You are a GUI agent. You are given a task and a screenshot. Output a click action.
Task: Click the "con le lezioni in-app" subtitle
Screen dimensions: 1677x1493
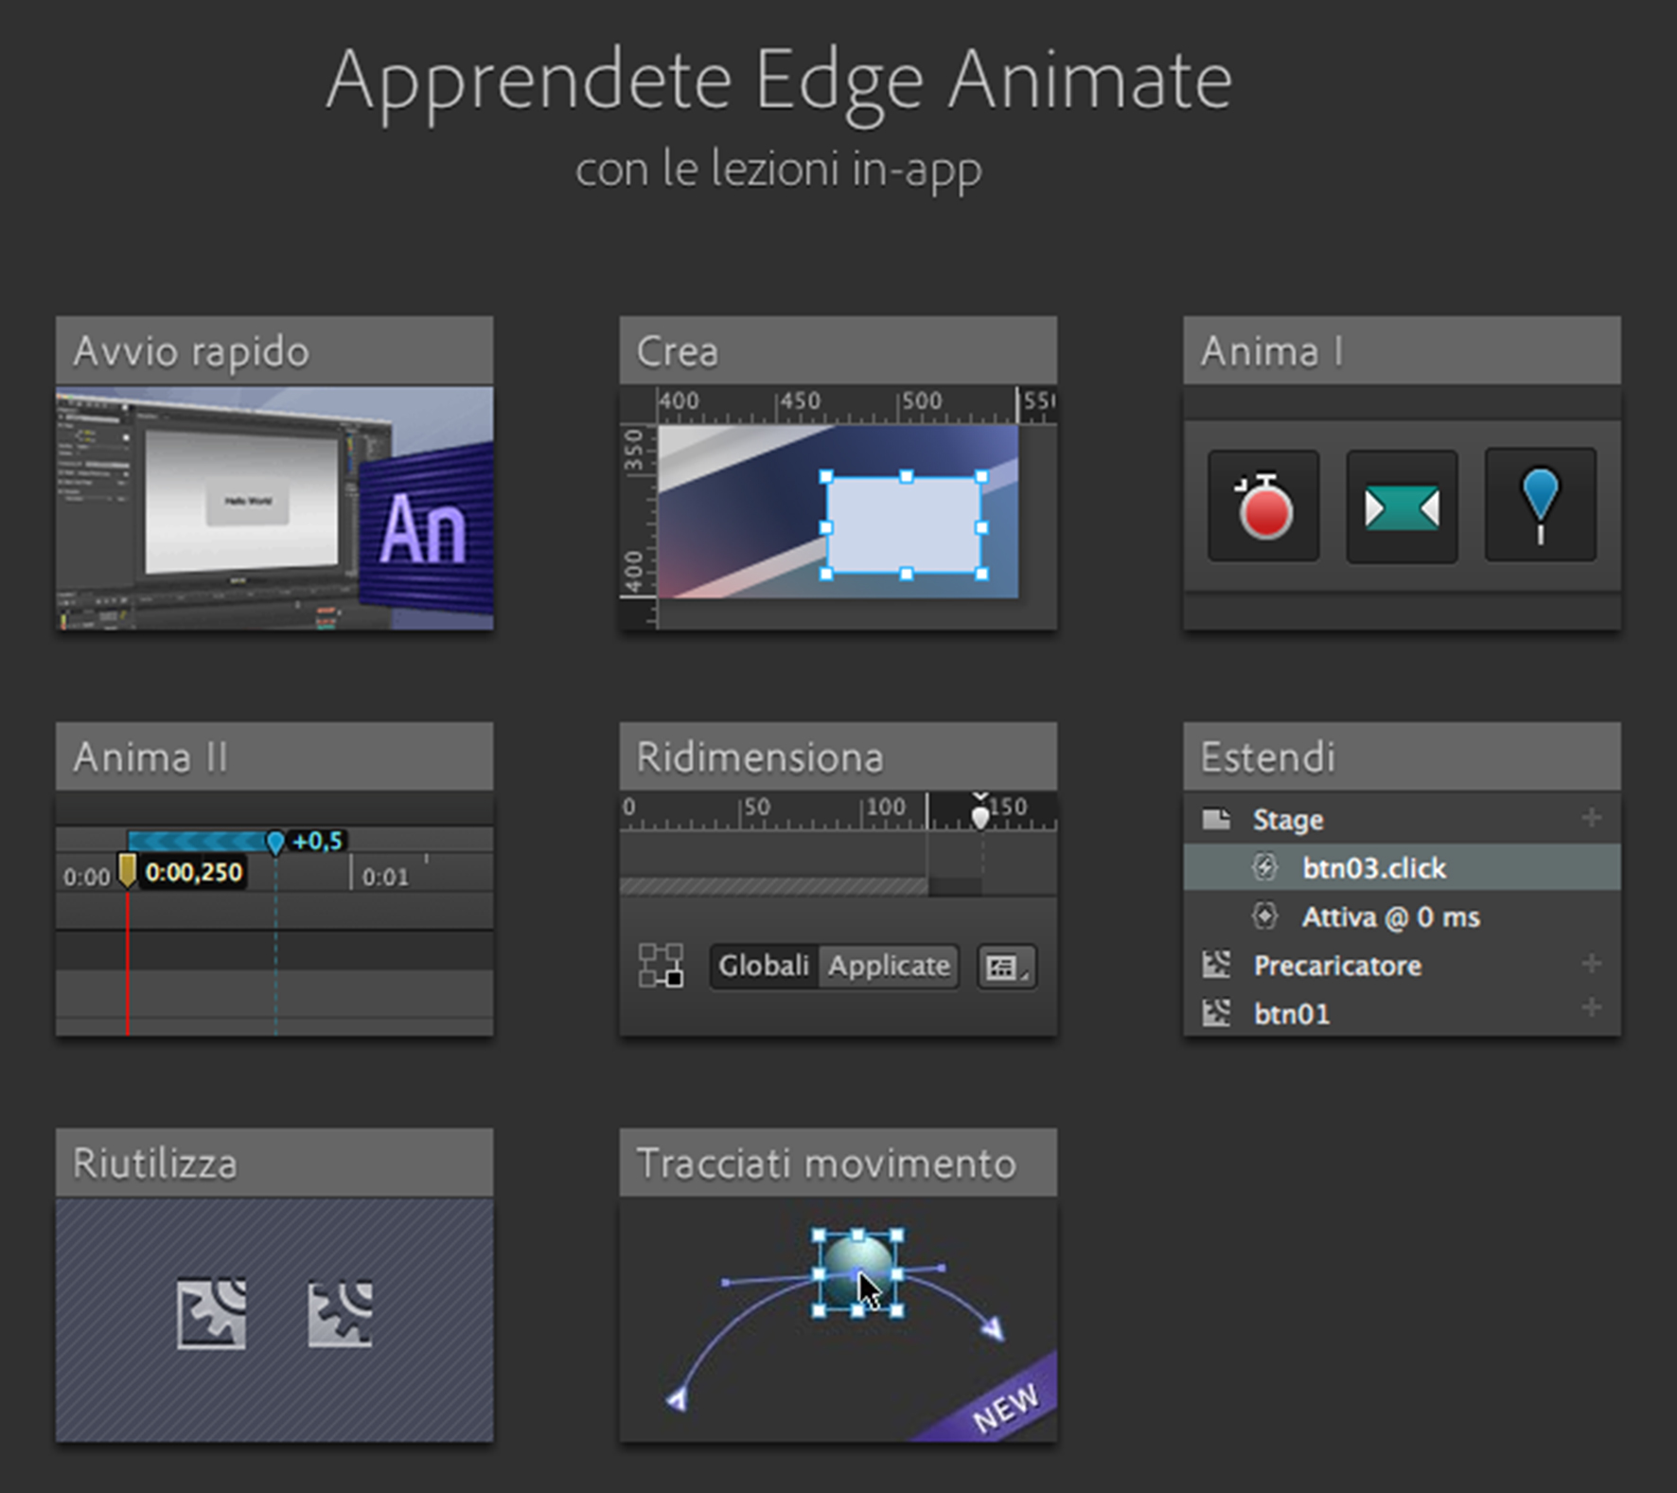[x=779, y=170]
